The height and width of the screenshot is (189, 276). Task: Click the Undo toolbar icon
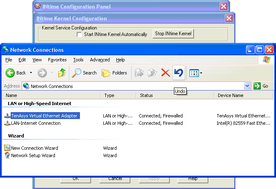pyautogui.click(x=178, y=73)
